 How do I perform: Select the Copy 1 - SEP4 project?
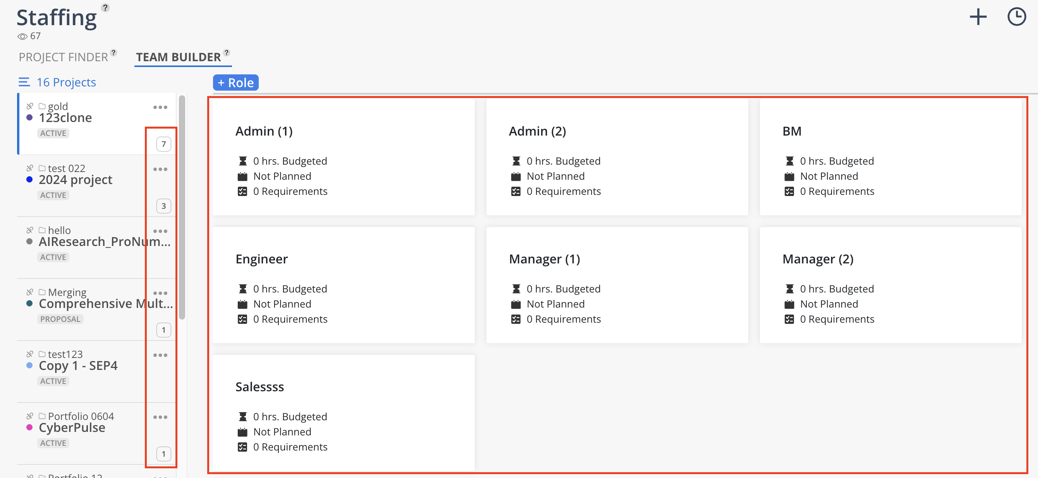point(97,372)
